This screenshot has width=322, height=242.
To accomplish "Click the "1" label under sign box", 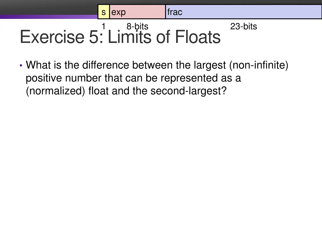I will pyautogui.click(x=103, y=26).
